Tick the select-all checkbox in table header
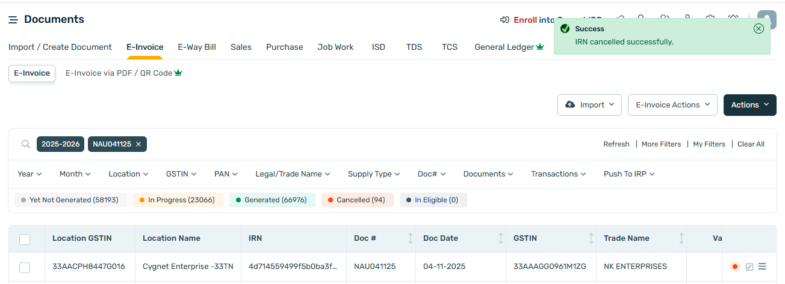Viewport: 785px width, 284px height. (25, 240)
